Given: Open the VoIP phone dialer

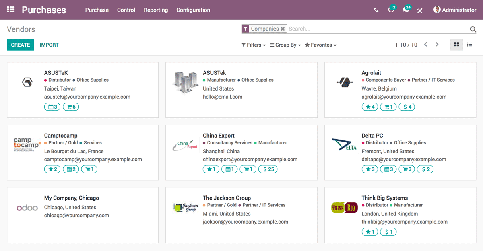Looking at the screenshot, I should (376, 10).
